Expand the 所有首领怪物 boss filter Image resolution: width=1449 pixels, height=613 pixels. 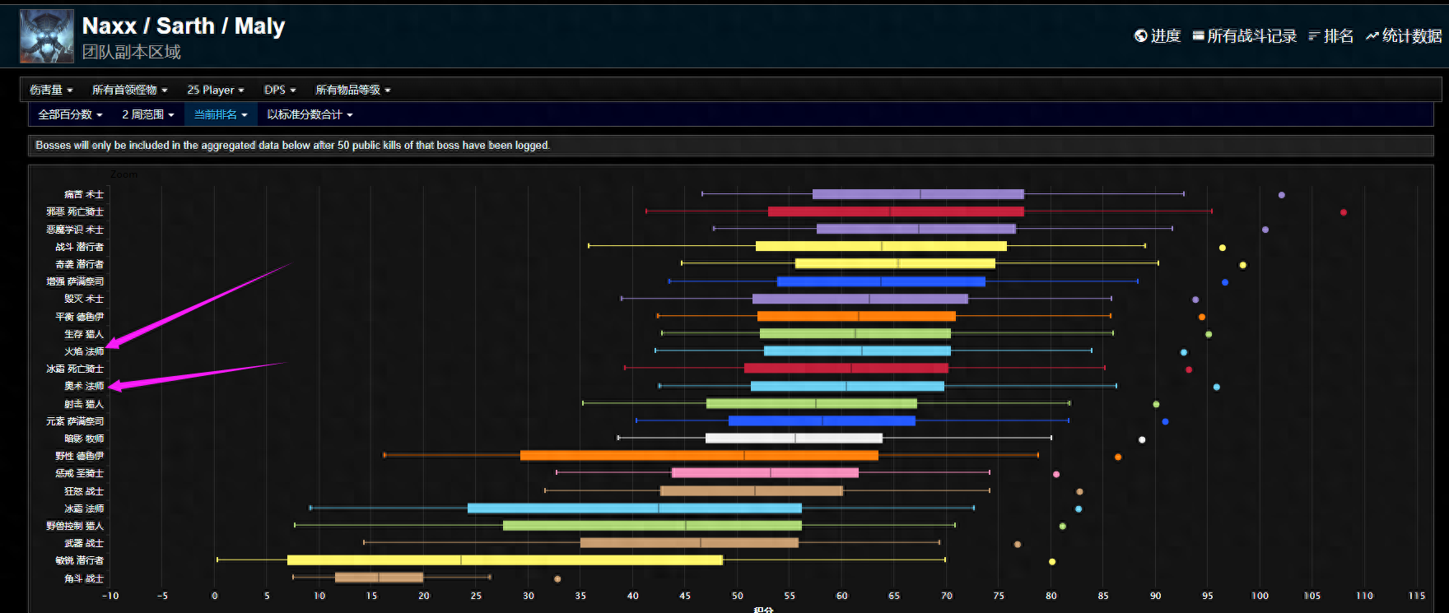[x=129, y=90]
